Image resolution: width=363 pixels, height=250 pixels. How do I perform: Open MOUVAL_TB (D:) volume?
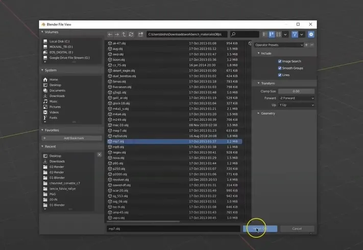click(x=71, y=47)
